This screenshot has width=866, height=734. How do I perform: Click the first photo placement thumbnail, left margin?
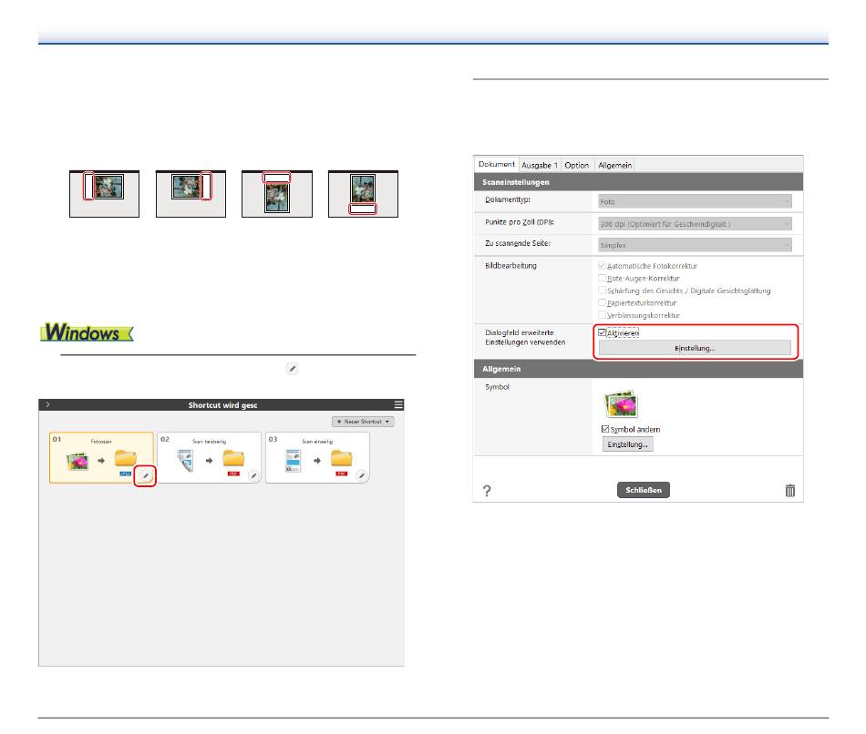point(105,194)
